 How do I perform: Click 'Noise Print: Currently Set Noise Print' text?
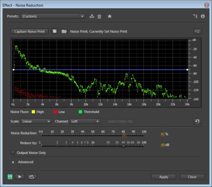[x=98, y=31]
